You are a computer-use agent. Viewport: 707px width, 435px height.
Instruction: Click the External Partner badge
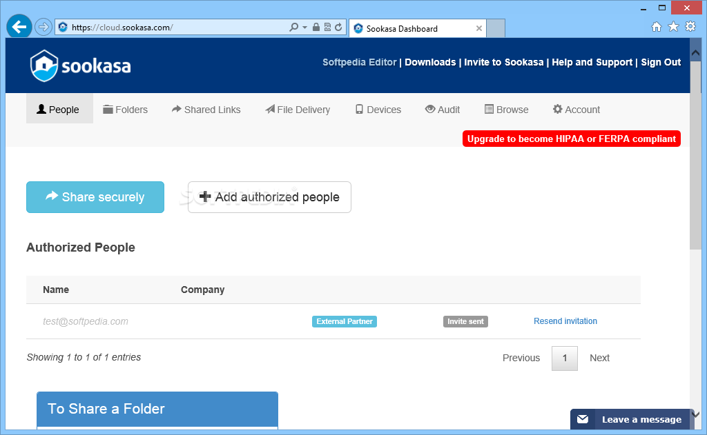click(x=345, y=321)
